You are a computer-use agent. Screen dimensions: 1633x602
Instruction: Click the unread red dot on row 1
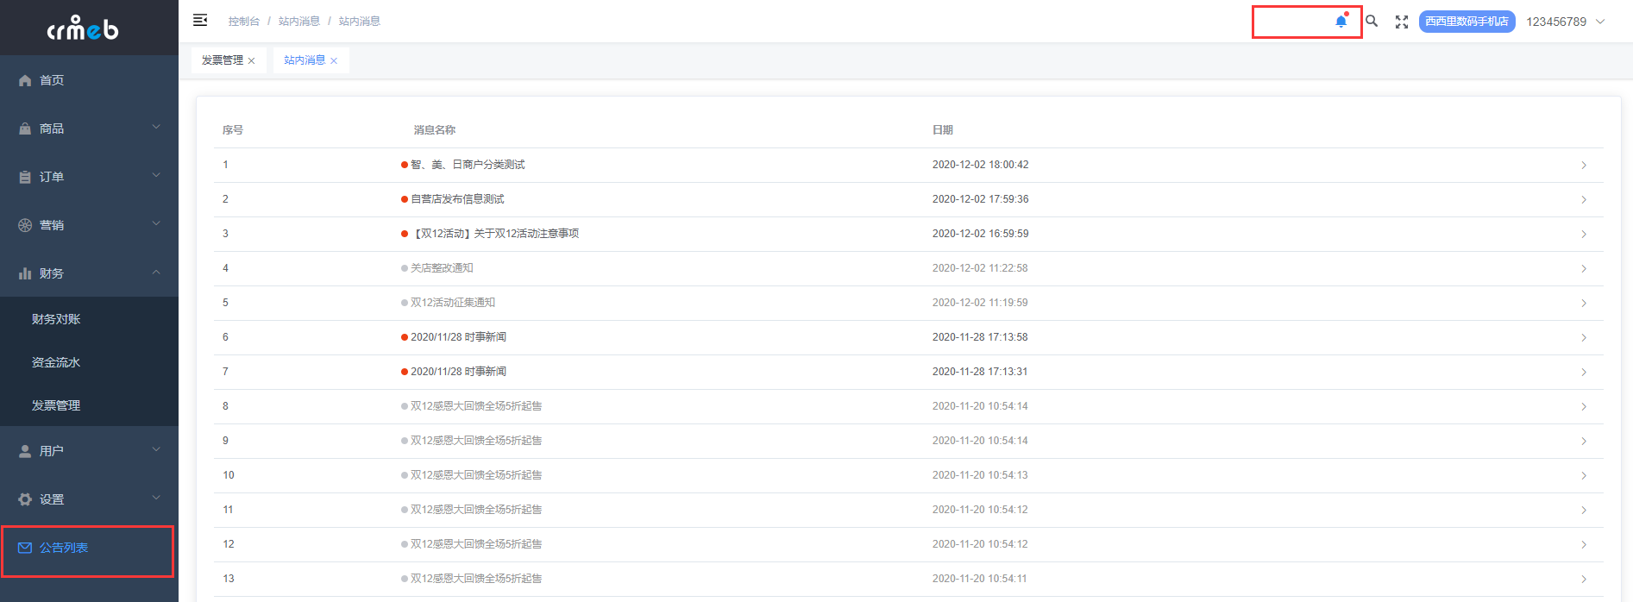point(405,165)
